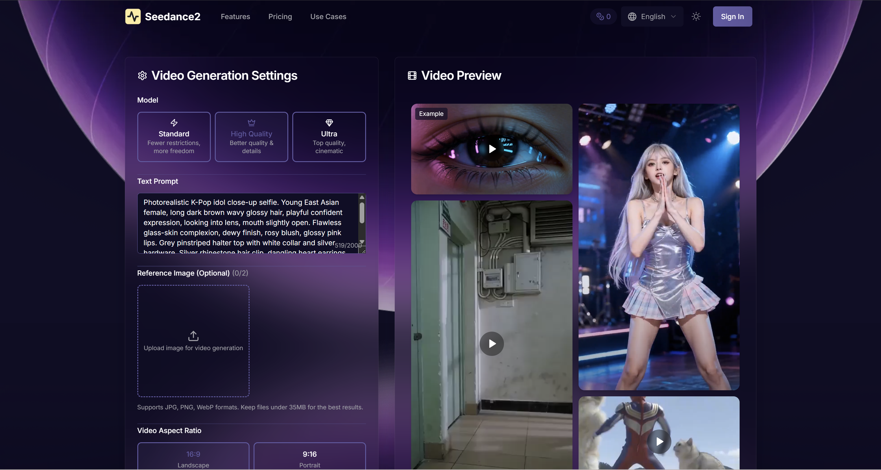Screen dimensions: 881x470
Task: Open the Use Cases menu item
Action: click(x=328, y=16)
